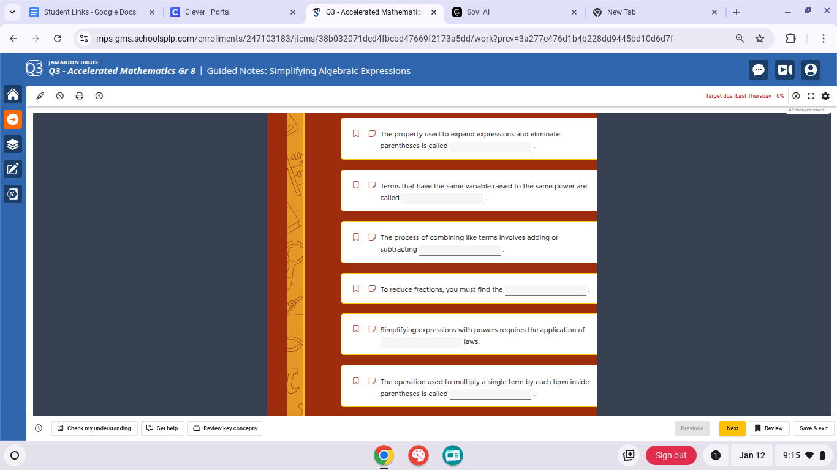Open the layers stack sidebar icon
The width and height of the screenshot is (837, 470).
coord(13,144)
